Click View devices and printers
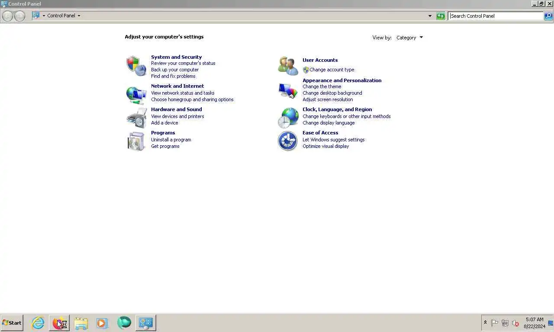554x332 pixels. pos(177,116)
